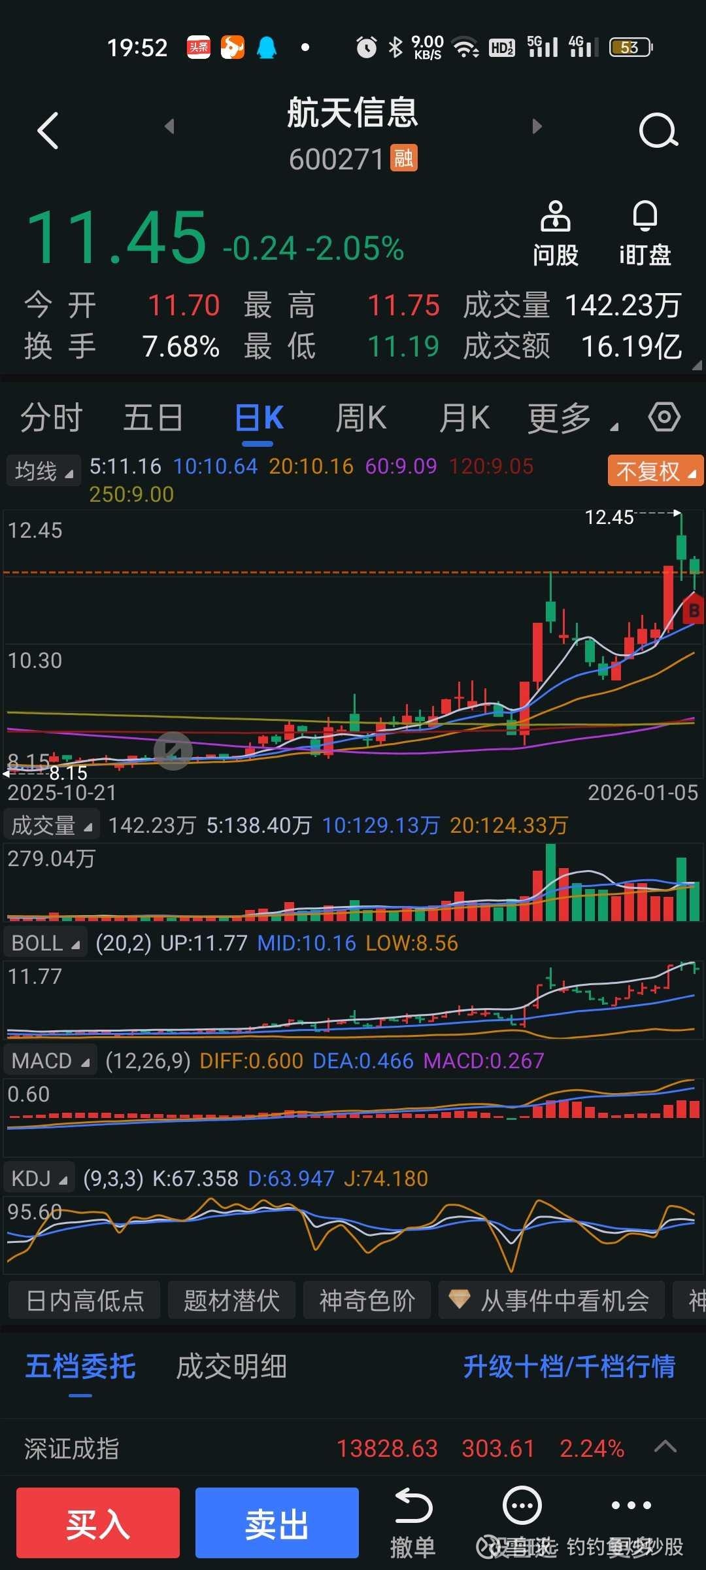Image resolution: width=706 pixels, height=1570 pixels.
Task: Tap the chart end date 2026-01-05
Action: [643, 793]
